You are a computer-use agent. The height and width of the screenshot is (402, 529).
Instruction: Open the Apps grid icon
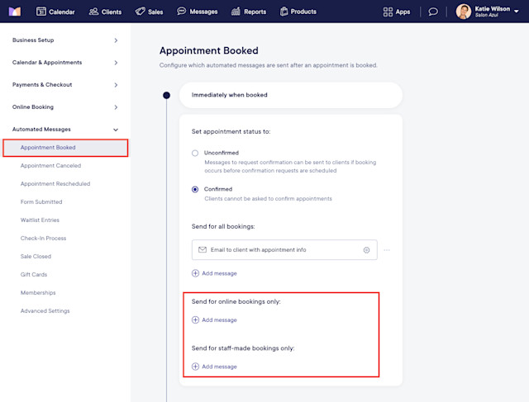tap(388, 12)
